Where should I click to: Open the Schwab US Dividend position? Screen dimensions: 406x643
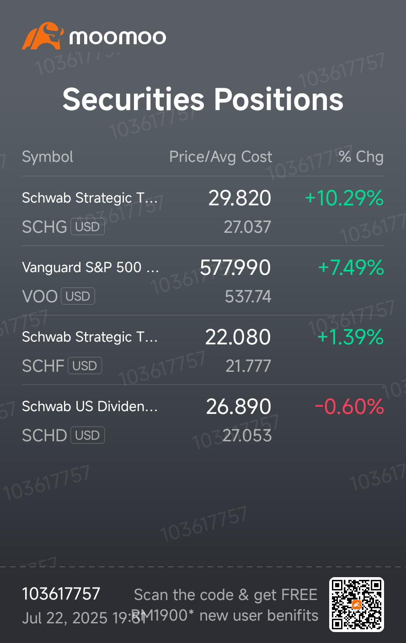pyautogui.click(x=203, y=420)
